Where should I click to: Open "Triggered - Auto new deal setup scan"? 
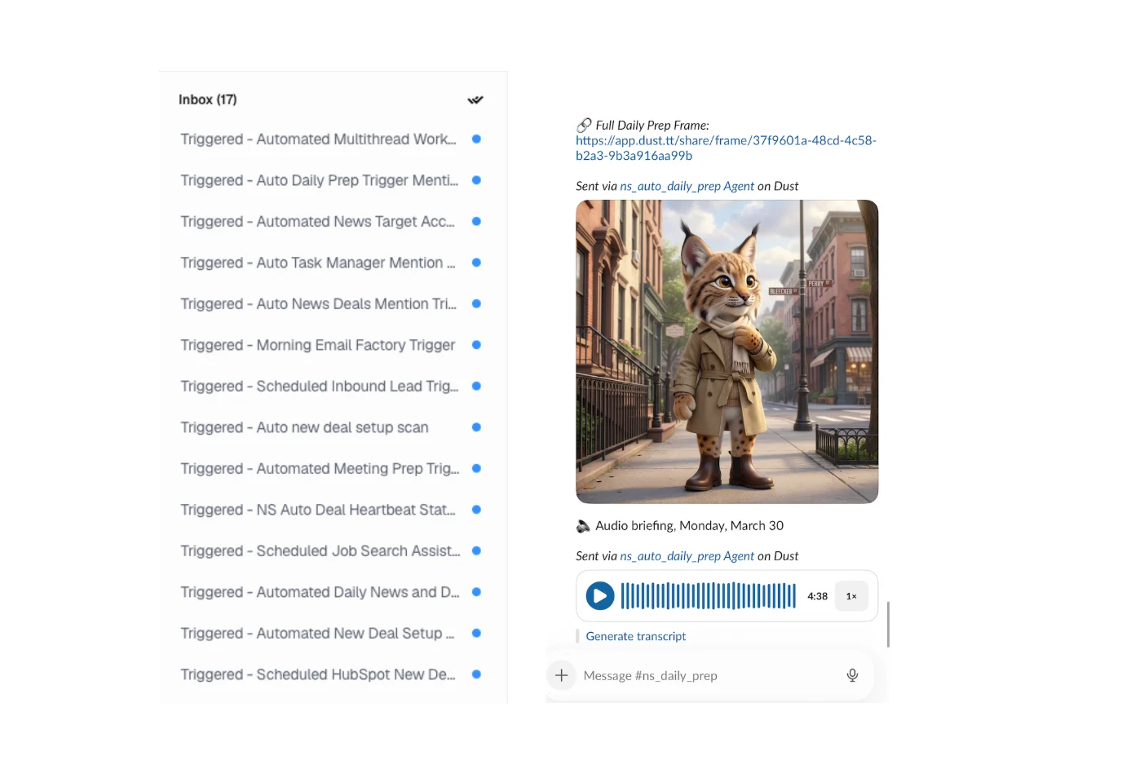click(304, 427)
